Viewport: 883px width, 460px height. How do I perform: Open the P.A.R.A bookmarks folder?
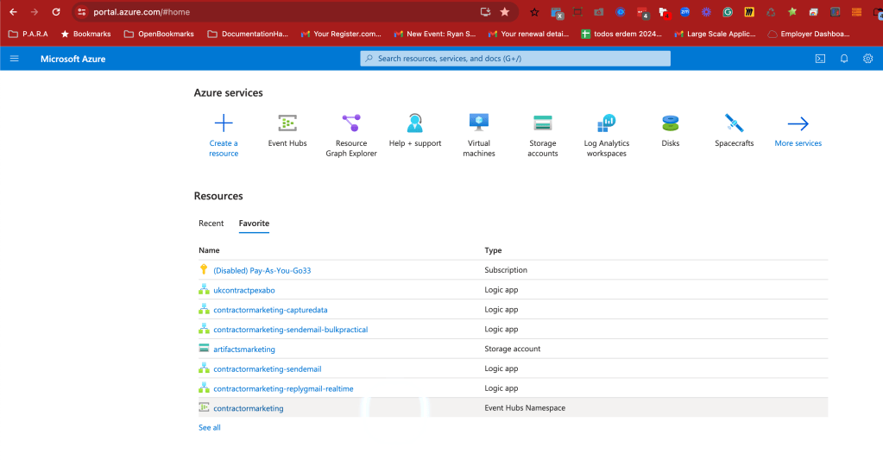click(28, 34)
